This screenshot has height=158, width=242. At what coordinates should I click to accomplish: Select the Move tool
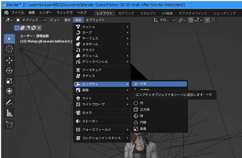tap(9, 60)
